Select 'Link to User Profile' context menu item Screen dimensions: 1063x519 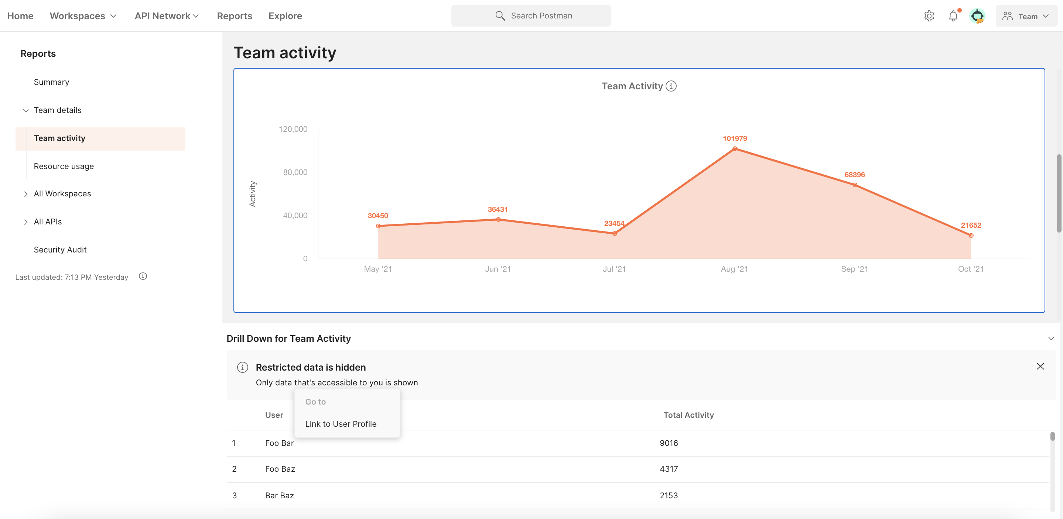[x=340, y=423]
